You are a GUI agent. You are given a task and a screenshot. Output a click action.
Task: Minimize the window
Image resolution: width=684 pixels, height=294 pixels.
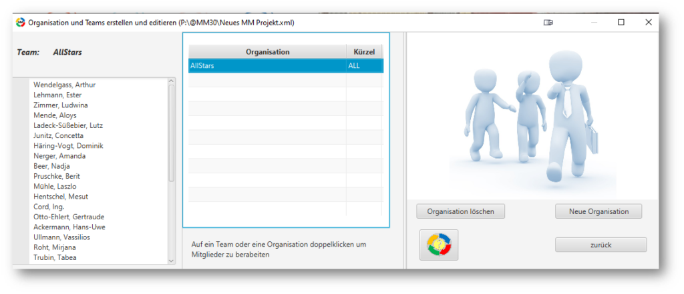click(x=594, y=23)
